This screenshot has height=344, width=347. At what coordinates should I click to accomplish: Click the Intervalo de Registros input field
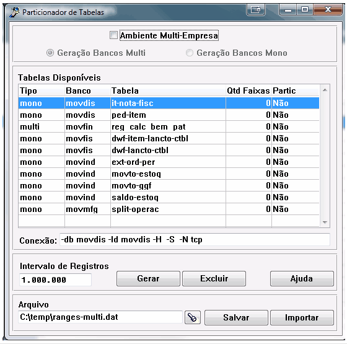click(x=55, y=280)
